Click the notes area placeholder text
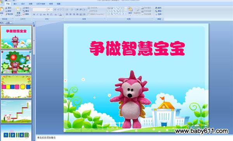This screenshot has height=141, width=233. click(46, 138)
